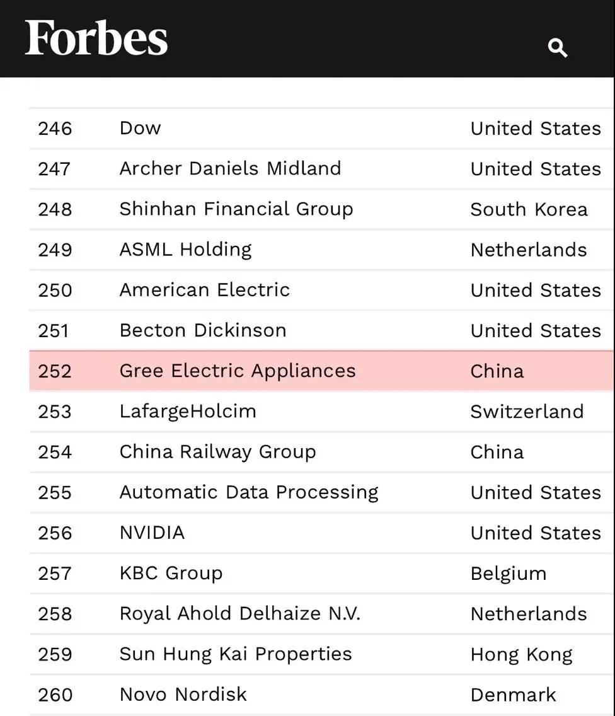The height and width of the screenshot is (716, 615).
Task: Open the Gree Electric Appliances row
Action: click(238, 371)
